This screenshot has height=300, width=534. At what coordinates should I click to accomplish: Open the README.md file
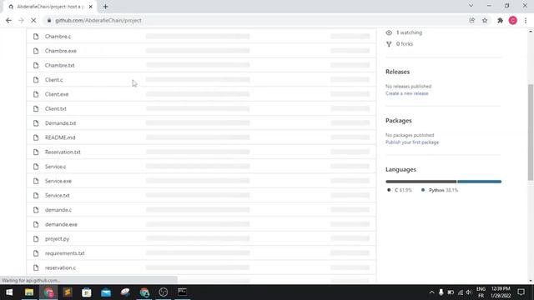click(x=60, y=137)
